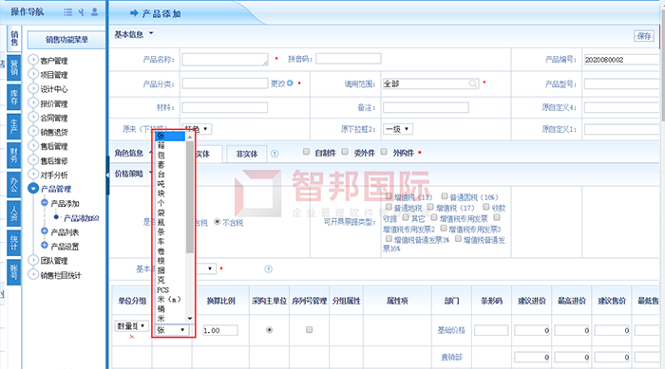Check 普通国税（16%） invoice type
This screenshot has height=369, width=665.
coord(444,196)
